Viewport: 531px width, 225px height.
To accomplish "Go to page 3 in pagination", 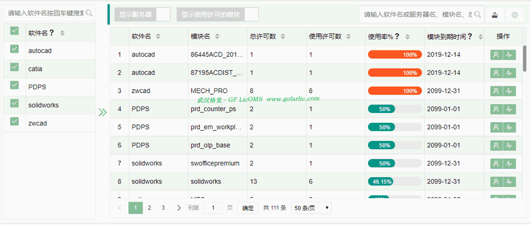I will 163,208.
